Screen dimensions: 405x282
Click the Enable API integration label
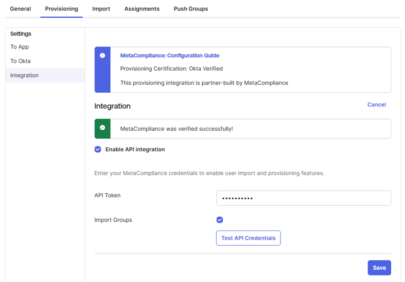pyautogui.click(x=135, y=149)
